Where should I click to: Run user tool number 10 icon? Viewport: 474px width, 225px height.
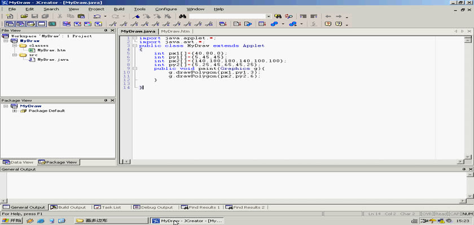[209, 24]
